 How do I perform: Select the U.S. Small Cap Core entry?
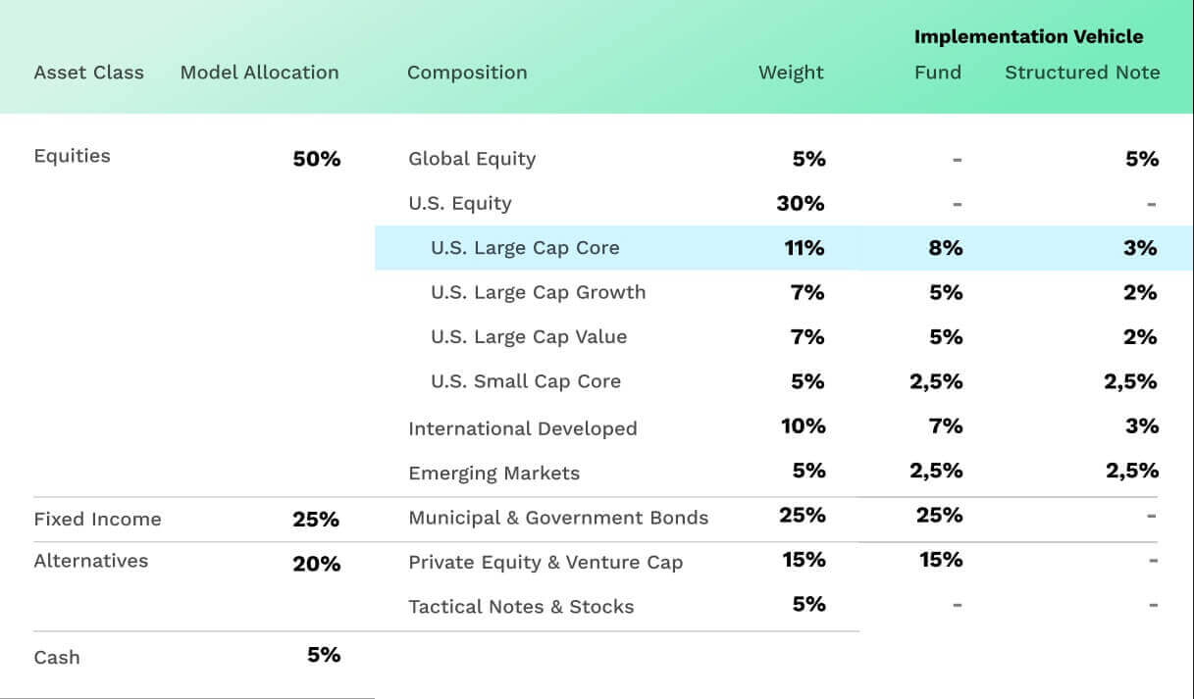tap(525, 381)
